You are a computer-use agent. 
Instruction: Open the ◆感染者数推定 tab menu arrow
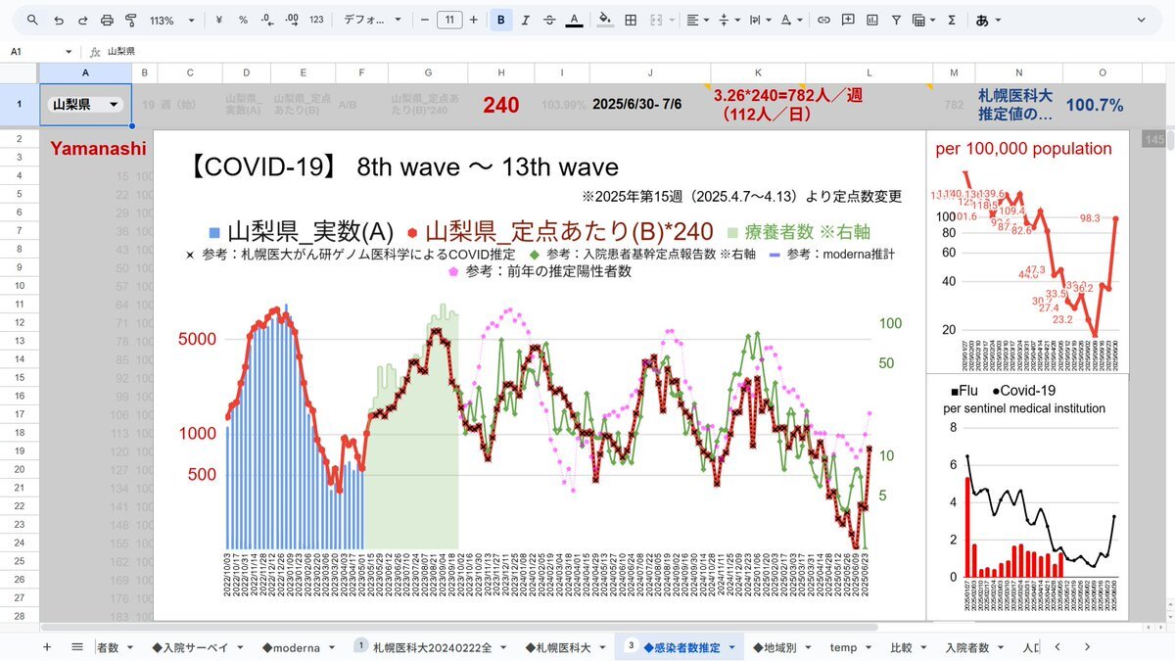pos(731,647)
